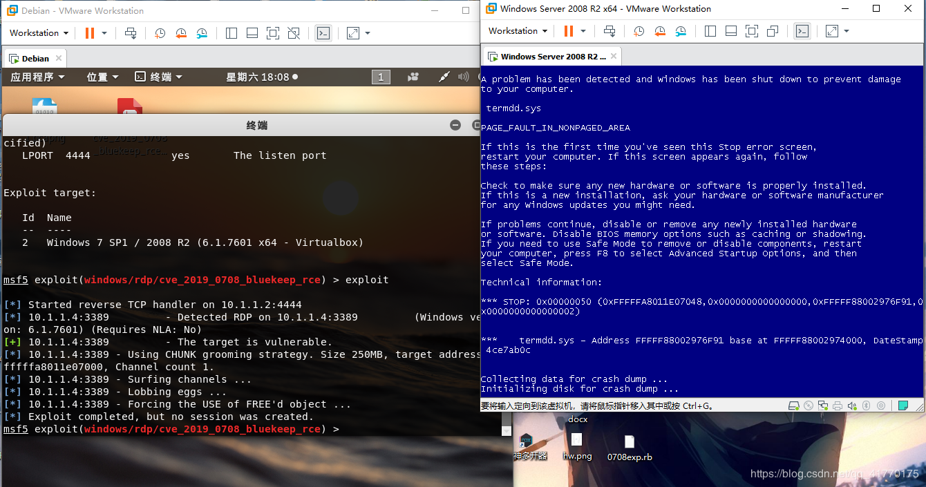The image size is (926, 487).
Task: Minimize the 终端 terminal window
Action: point(455,125)
